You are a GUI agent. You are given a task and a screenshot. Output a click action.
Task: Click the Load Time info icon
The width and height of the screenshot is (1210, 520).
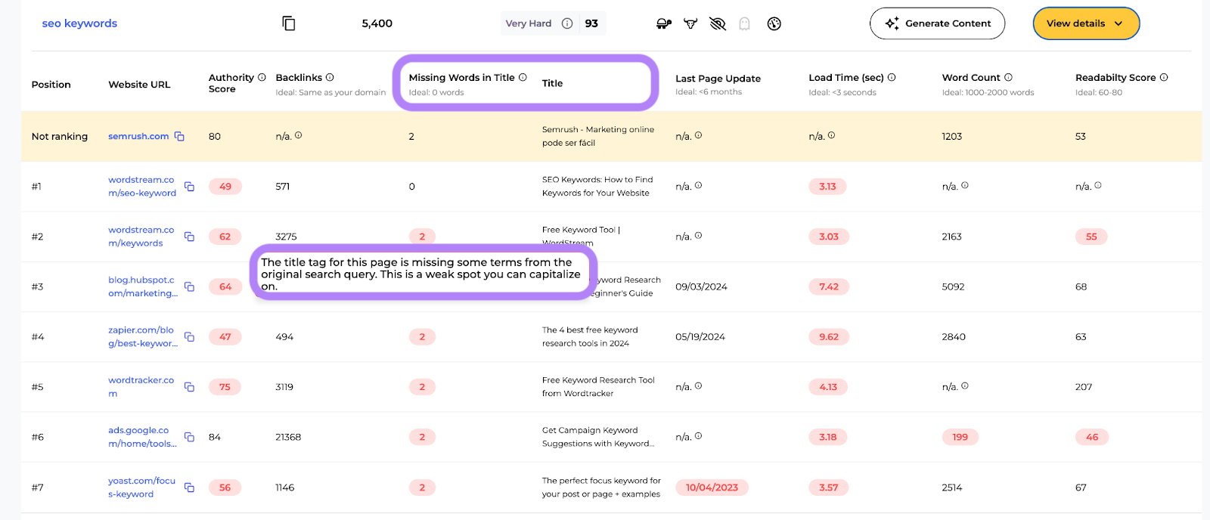pyautogui.click(x=892, y=77)
